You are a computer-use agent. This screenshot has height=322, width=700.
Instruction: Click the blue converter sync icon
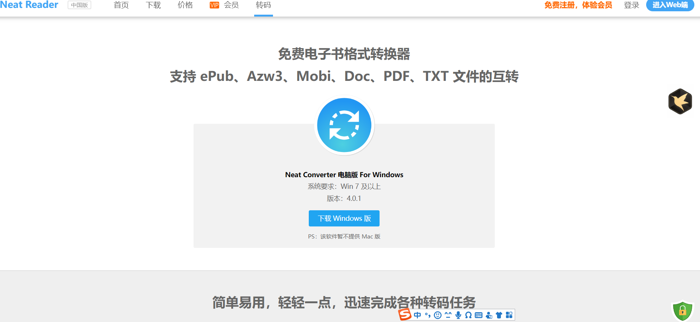coord(344,125)
